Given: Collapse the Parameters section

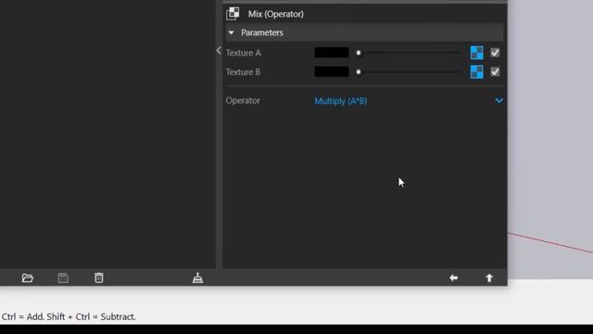Looking at the screenshot, I should pyautogui.click(x=231, y=32).
